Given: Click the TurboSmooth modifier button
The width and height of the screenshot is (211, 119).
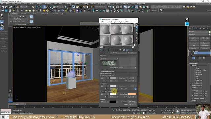Looking at the screenshot, I should click(205, 46).
